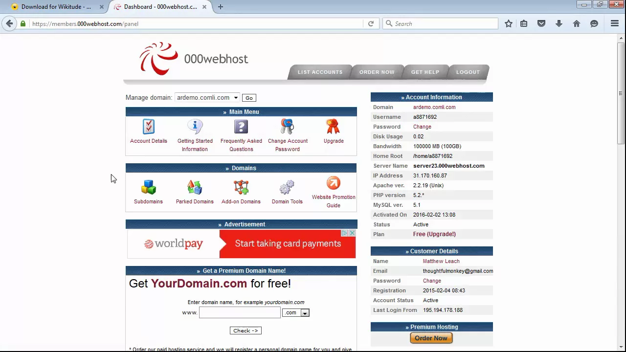The image size is (626, 352).
Task: Open the .com extension dropdown
Action: point(296,313)
